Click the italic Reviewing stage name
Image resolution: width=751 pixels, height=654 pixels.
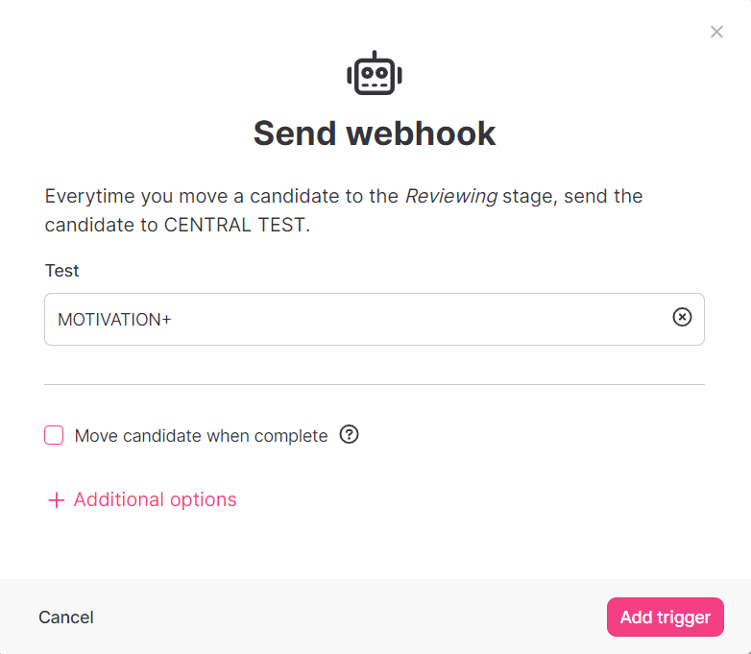point(451,196)
